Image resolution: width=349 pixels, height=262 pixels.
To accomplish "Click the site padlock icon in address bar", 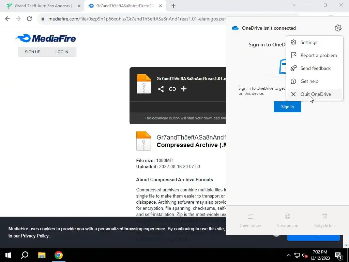I will 43,19.
